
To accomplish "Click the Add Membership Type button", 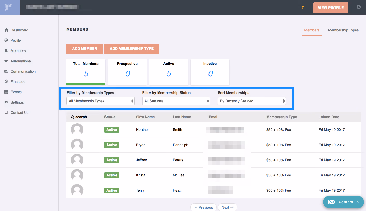I will pyautogui.click(x=132, y=49).
